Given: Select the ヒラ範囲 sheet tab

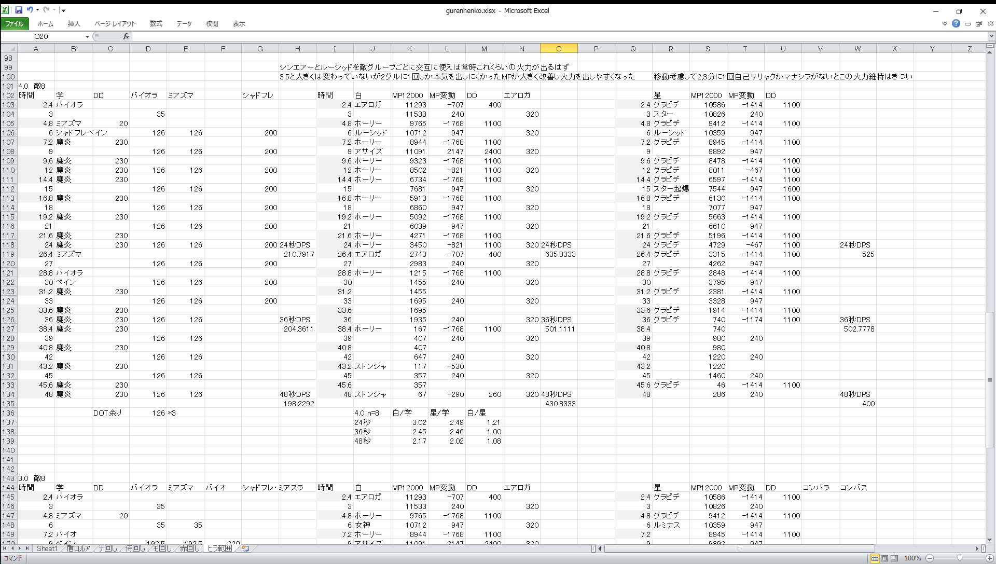Looking at the screenshot, I should [x=220, y=548].
